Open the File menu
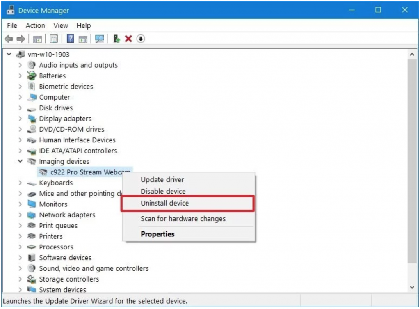The width and height of the screenshot is (420, 309). [12, 25]
